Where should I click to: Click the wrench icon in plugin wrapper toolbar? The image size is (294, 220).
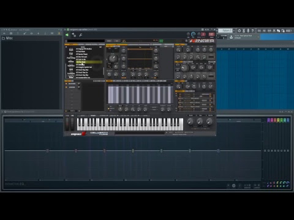(81, 35)
